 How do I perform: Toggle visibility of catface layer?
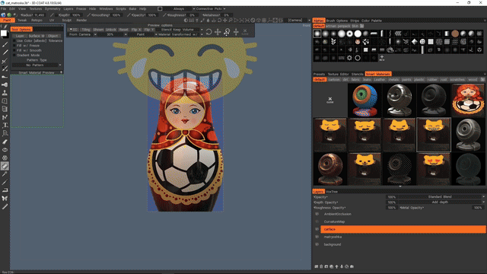tap(317, 229)
